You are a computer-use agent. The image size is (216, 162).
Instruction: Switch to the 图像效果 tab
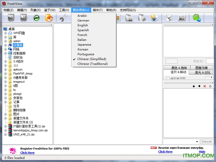point(201,68)
